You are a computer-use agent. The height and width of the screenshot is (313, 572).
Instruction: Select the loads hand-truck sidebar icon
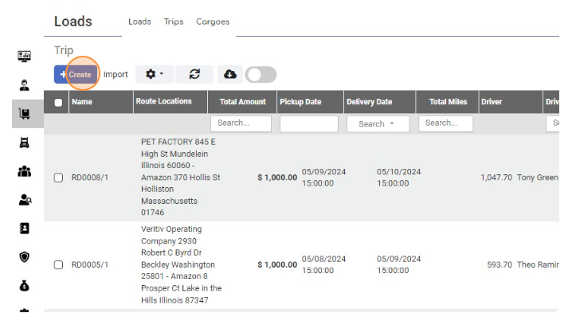click(x=25, y=113)
